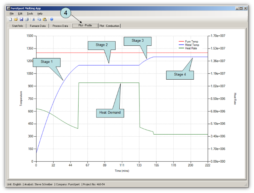Click the vertical Heat Rate axis title
Screen dimensions: 254x193
point(235,99)
